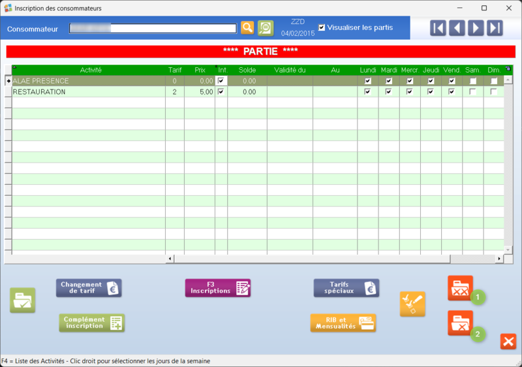The image size is (522, 367).
Task: Click the orange magnifier search icon
Action: (247, 27)
